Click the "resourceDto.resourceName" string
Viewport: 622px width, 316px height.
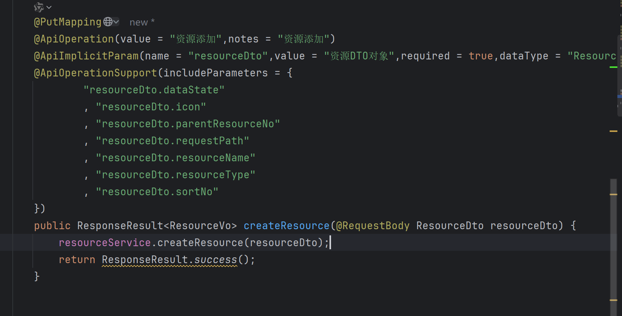[x=176, y=158]
